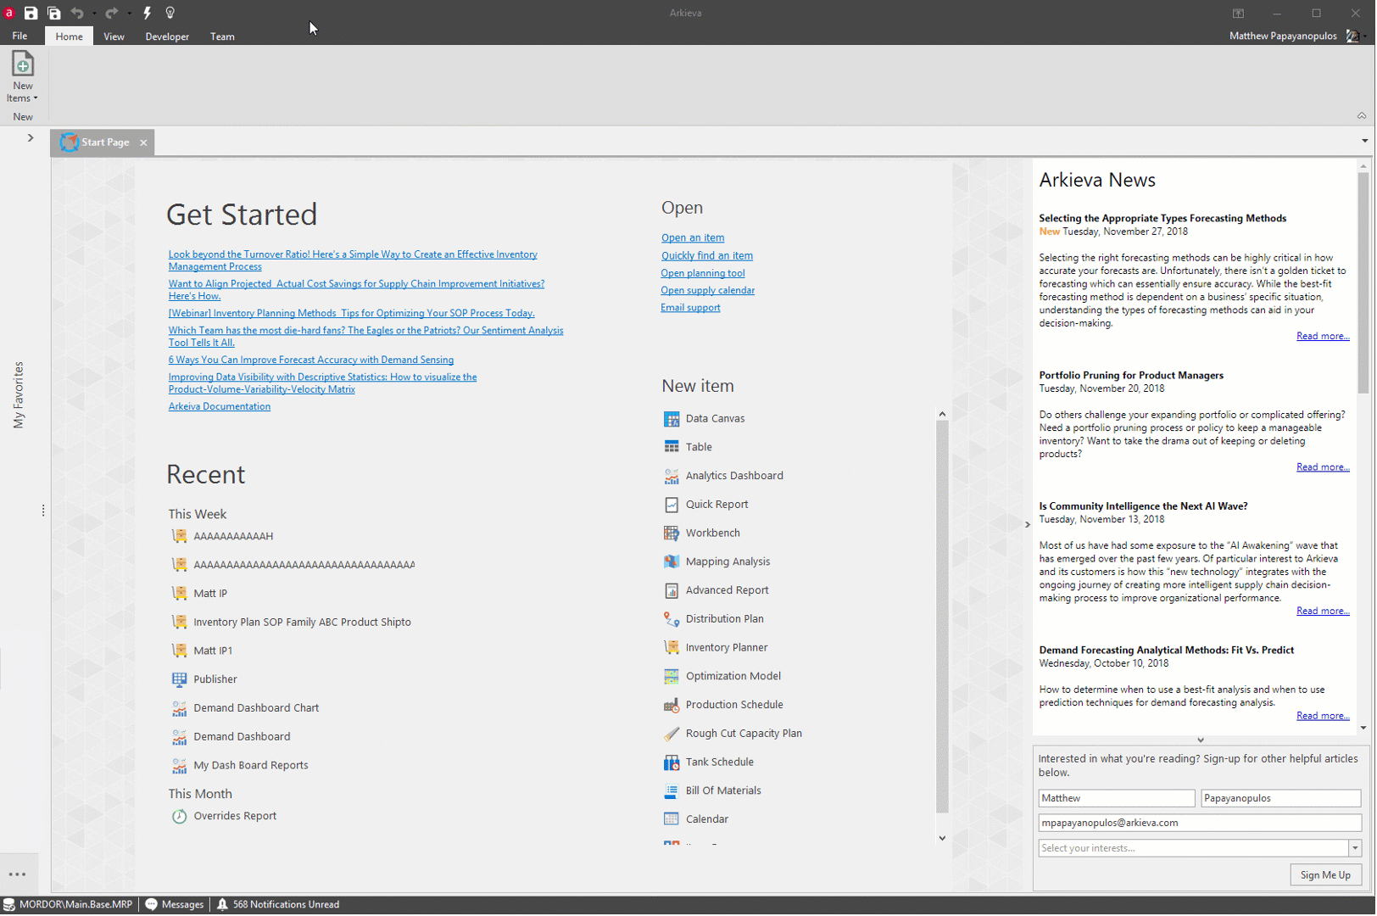Viewport: 1377px width, 916px height.
Task: Open the Select your interests dropdown
Action: [x=1354, y=849]
